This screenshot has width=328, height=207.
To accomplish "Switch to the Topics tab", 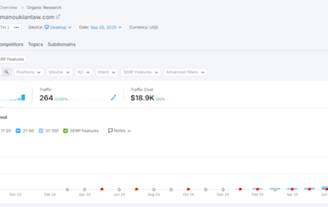I will (x=36, y=45).
